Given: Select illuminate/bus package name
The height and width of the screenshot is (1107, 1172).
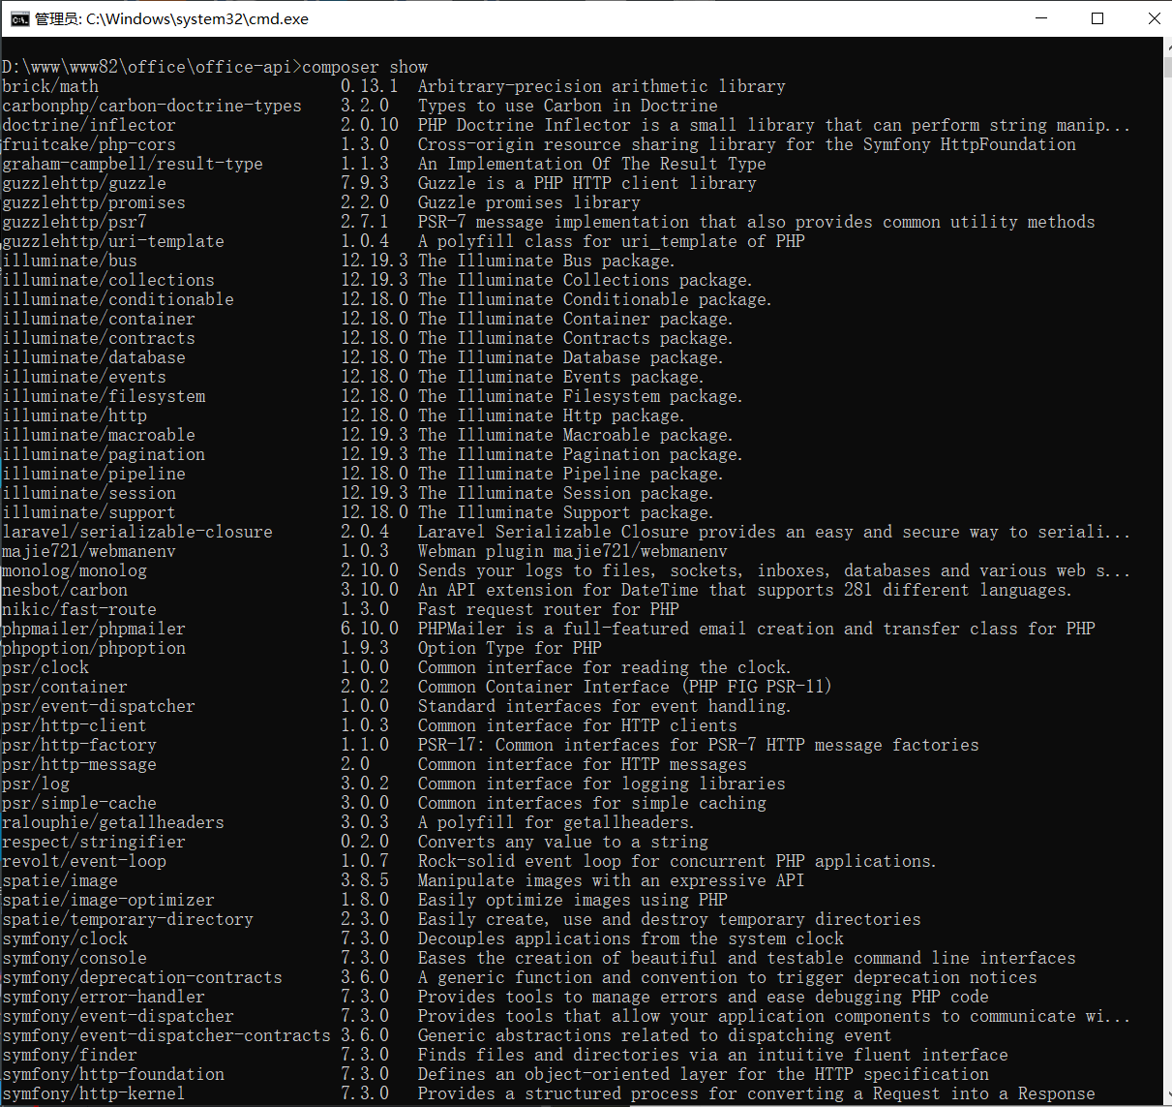Looking at the screenshot, I should coord(70,261).
